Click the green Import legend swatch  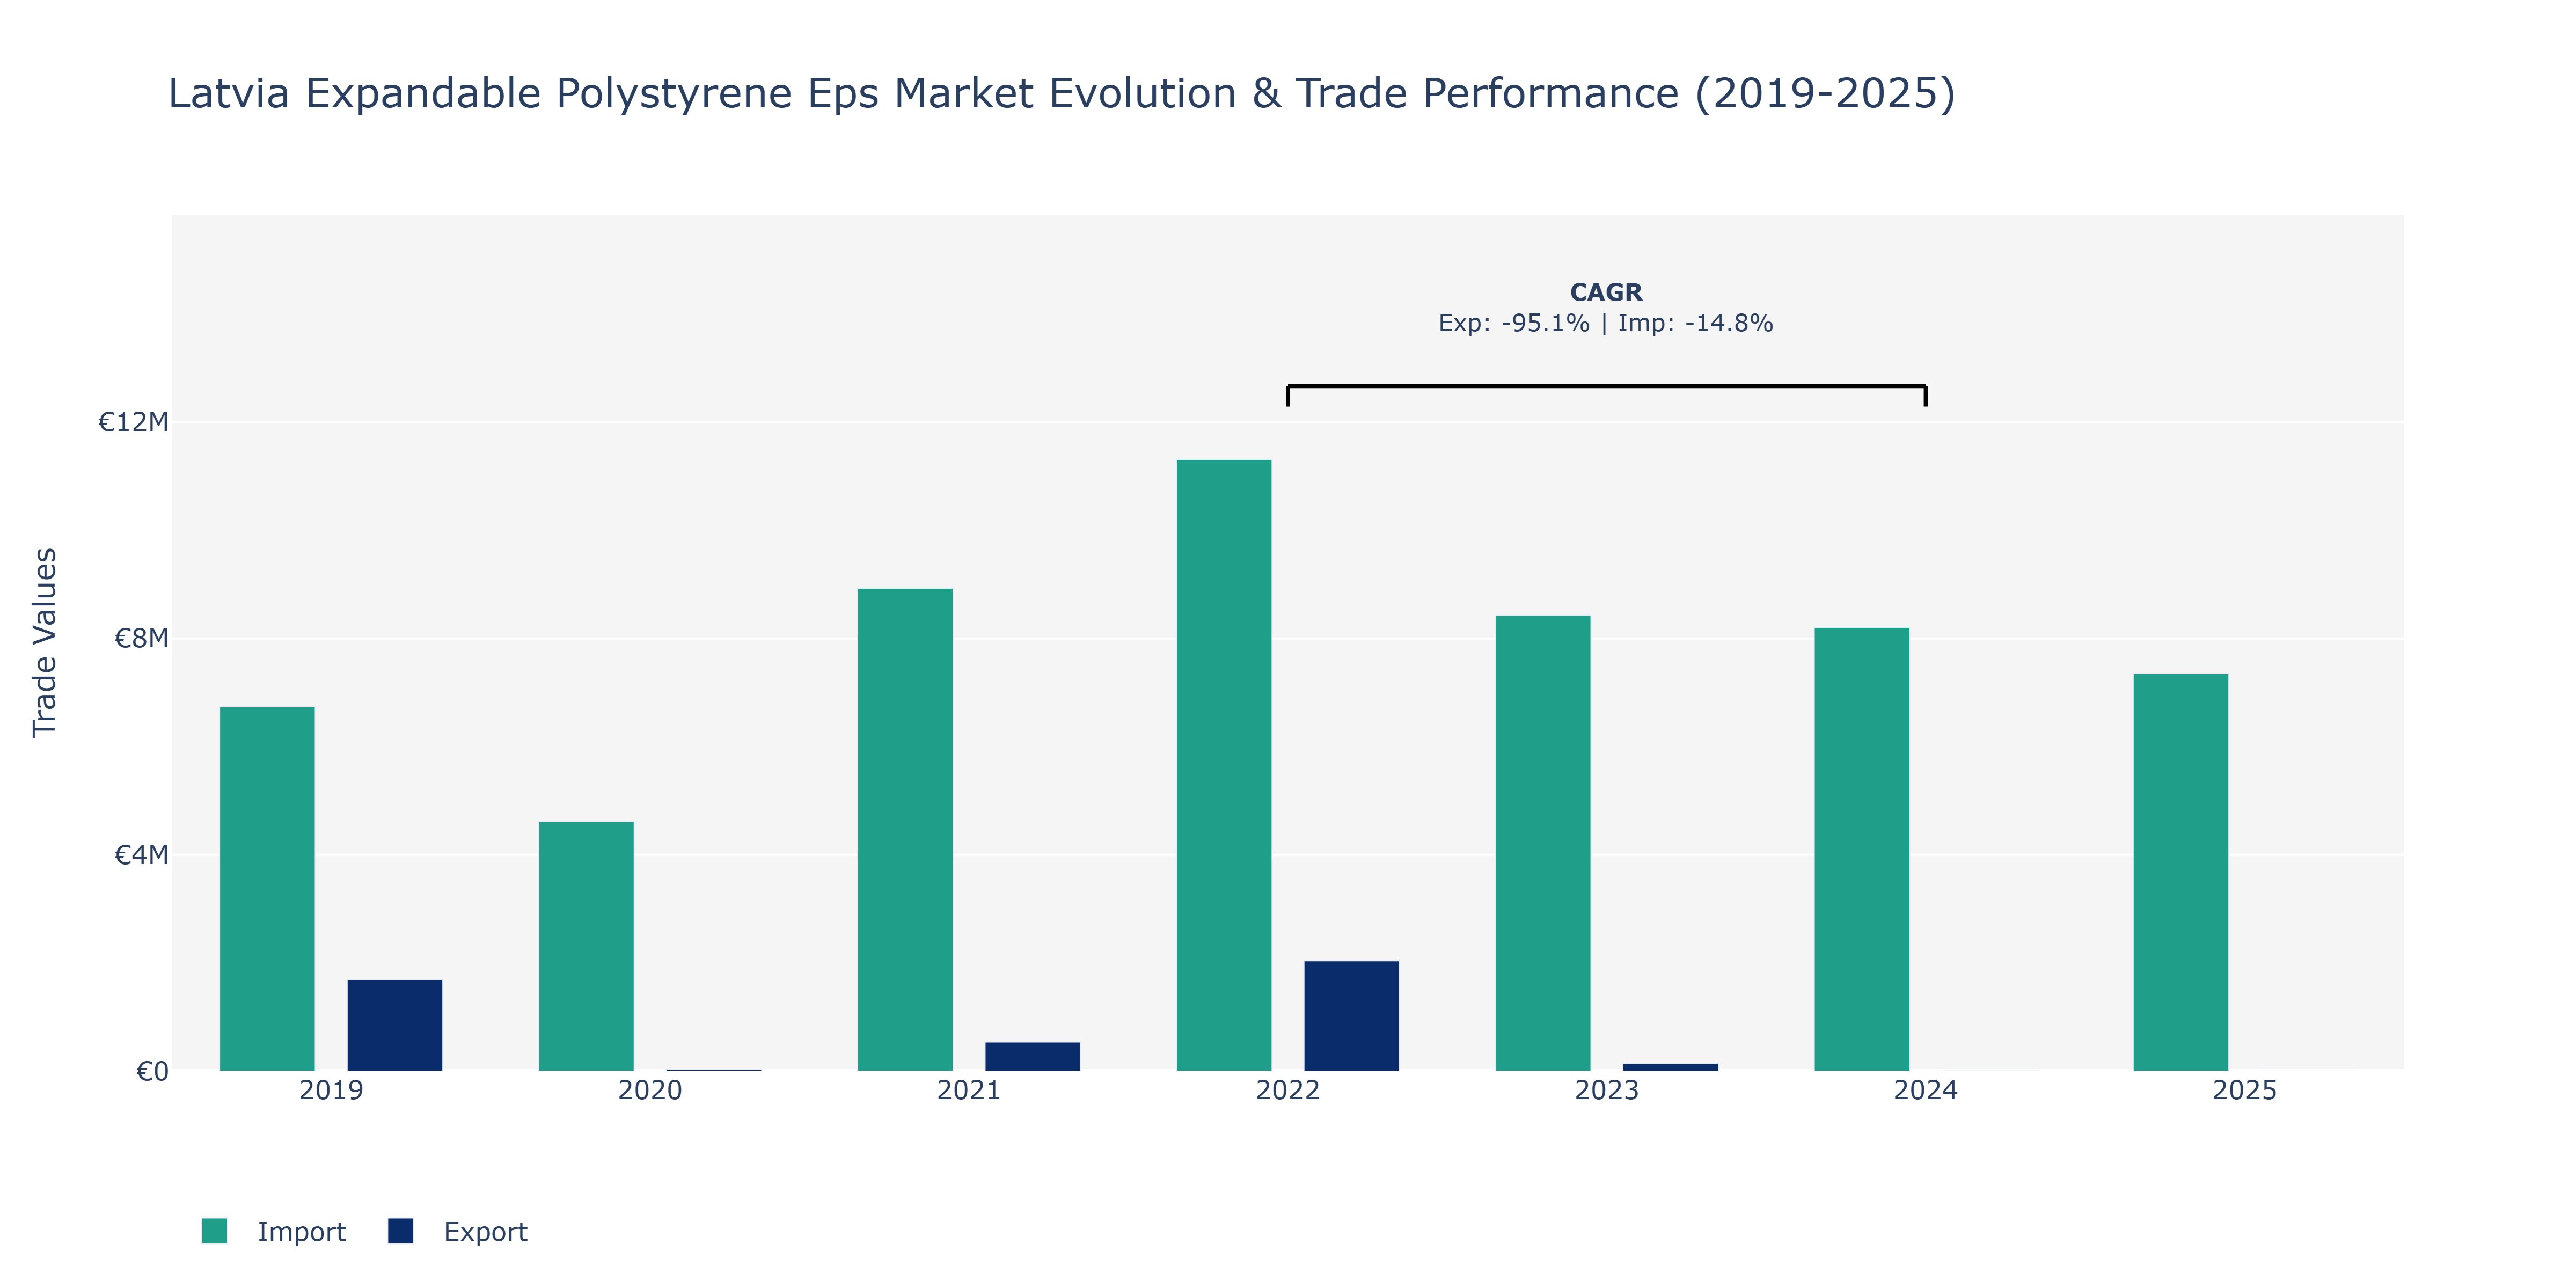(x=214, y=1231)
